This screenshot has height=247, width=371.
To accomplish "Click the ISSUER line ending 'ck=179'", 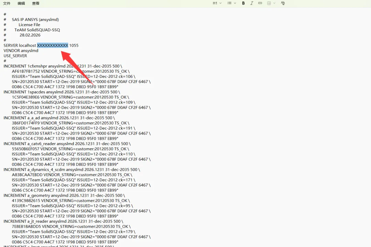I will click(74, 232).
